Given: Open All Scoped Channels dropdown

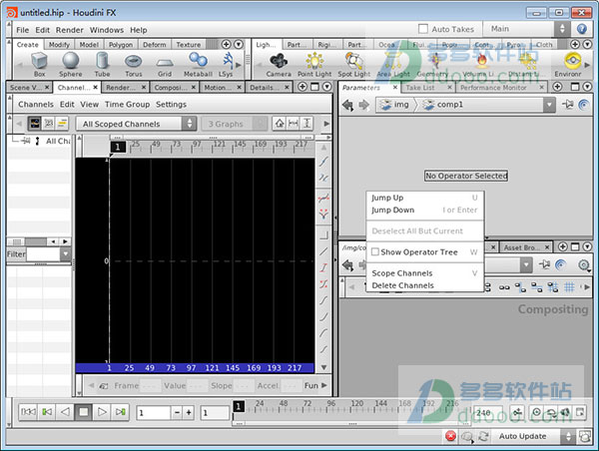Looking at the screenshot, I should click(x=137, y=124).
